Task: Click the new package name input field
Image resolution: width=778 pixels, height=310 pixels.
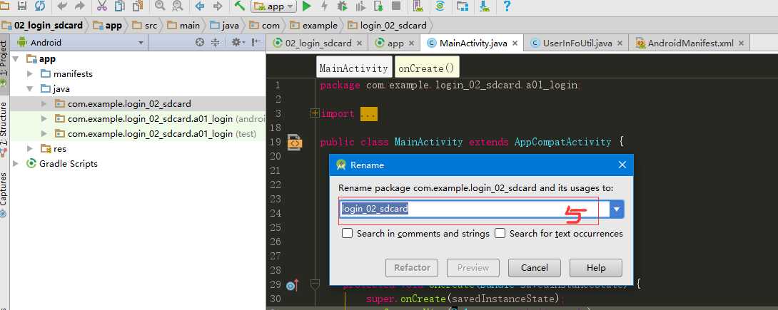Action: [475, 210]
